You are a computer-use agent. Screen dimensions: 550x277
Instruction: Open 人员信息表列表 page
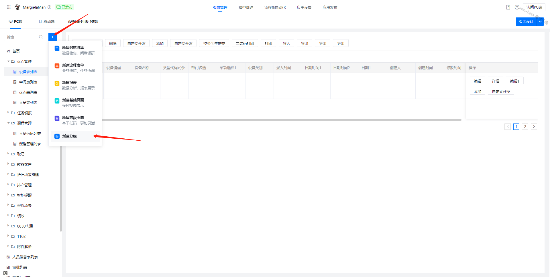[x=25, y=257]
